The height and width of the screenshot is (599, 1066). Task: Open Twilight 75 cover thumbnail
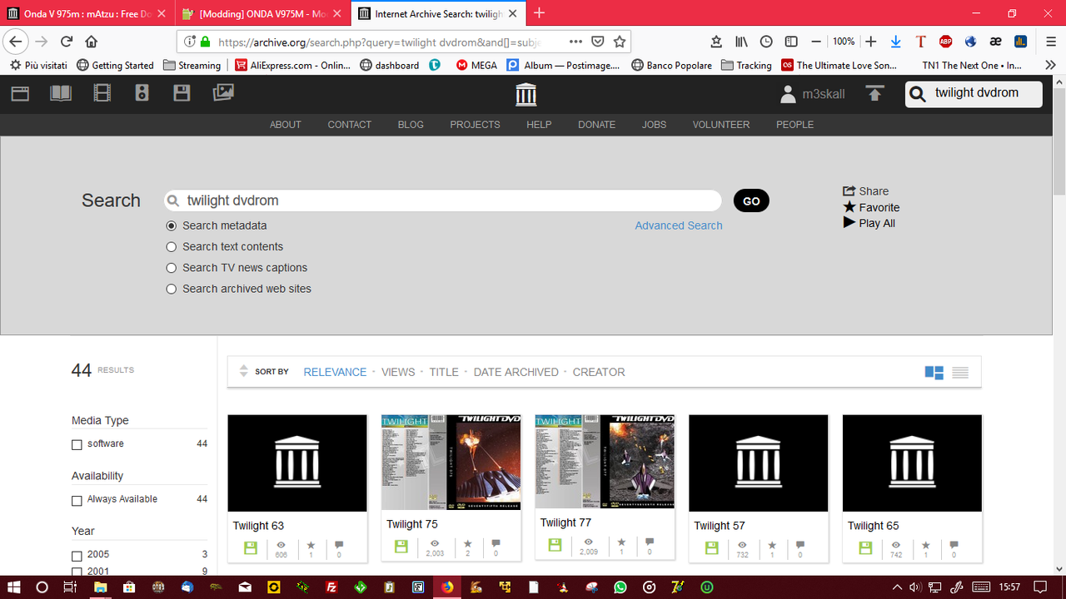(451, 462)
